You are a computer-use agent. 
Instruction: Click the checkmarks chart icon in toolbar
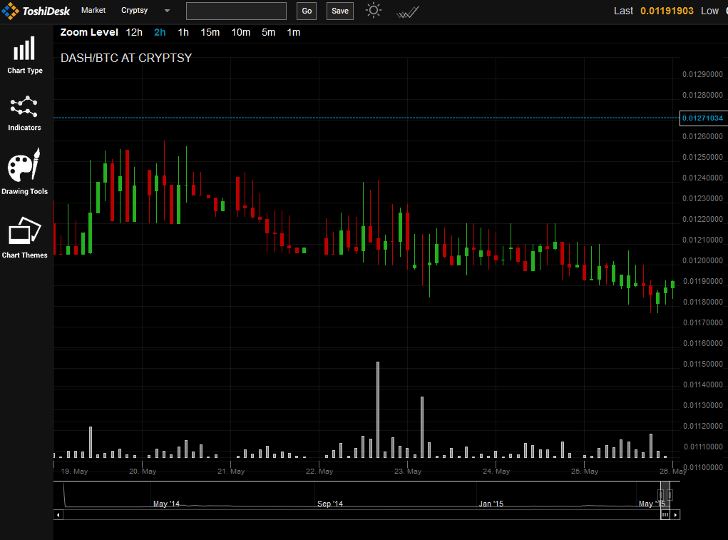coord(408,12)
